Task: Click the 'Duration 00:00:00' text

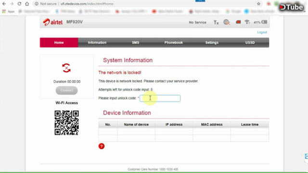Action: pos(67,82)
